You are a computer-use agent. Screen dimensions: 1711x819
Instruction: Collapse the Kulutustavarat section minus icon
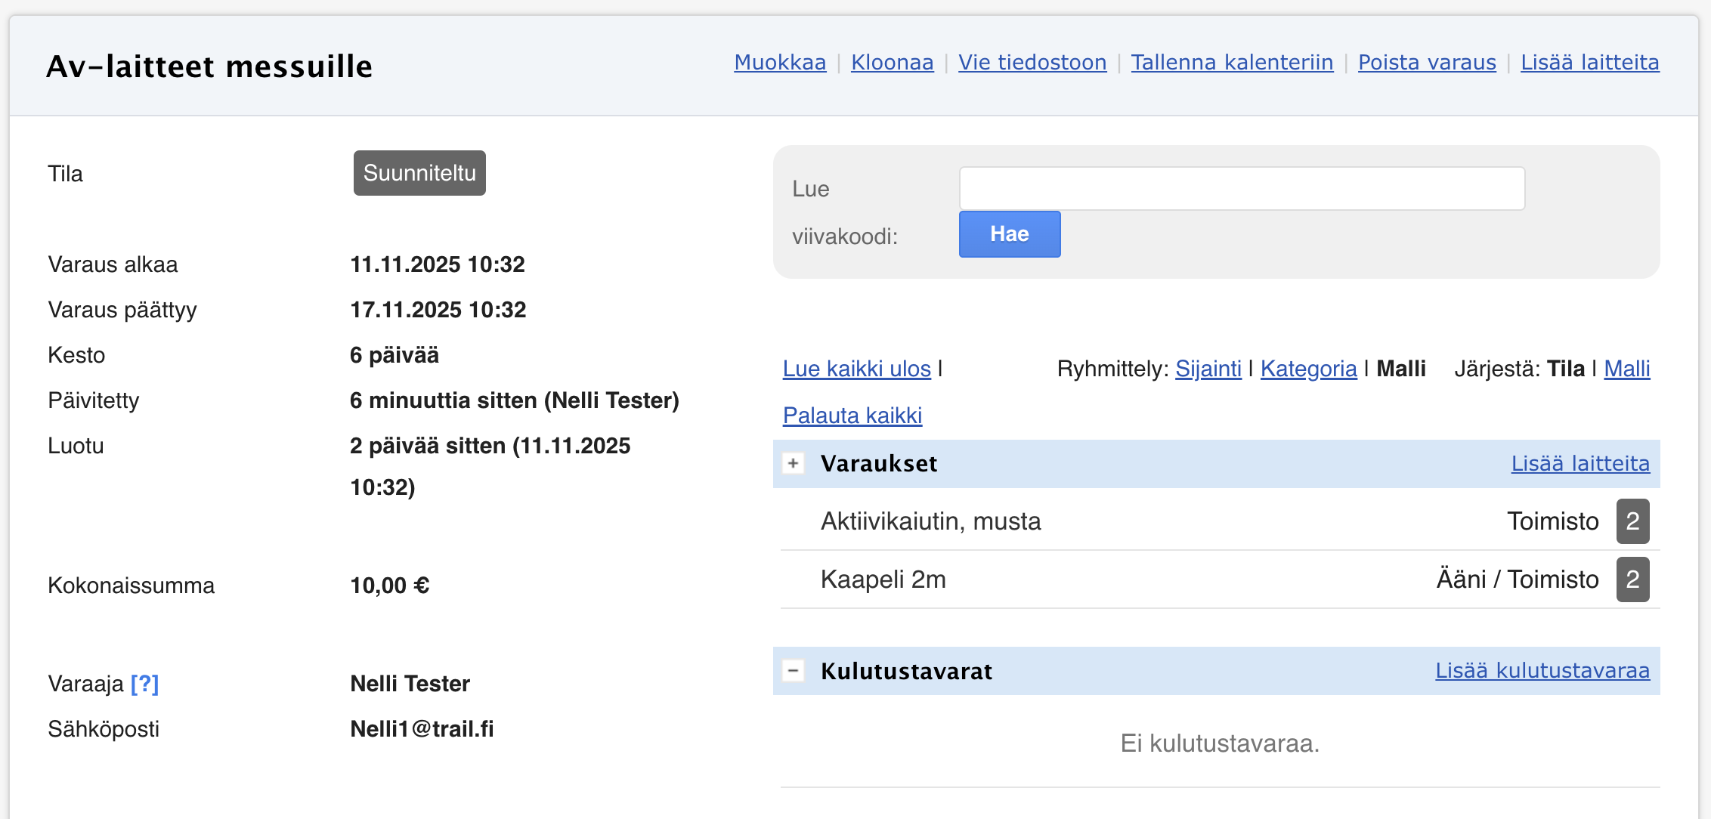[x=793, y=670]
